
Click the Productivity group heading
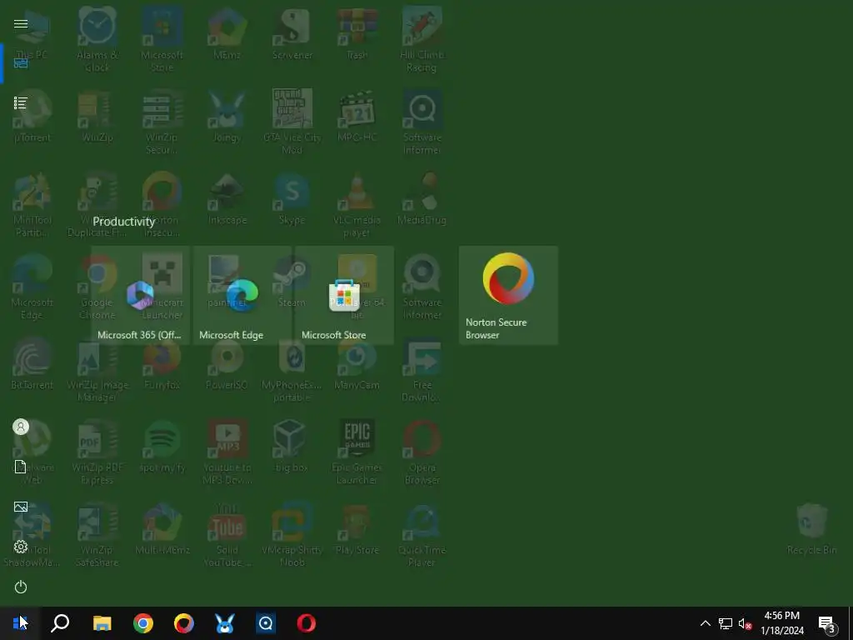[124, 222]
